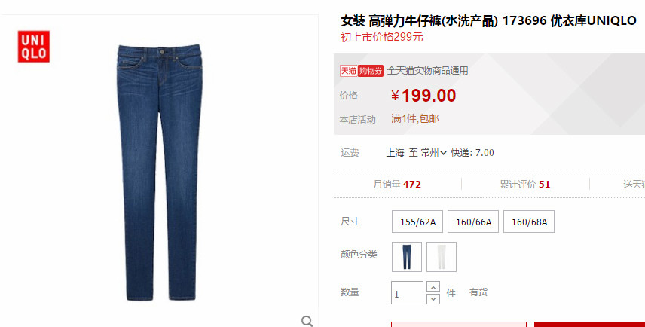The image size is (645, 327).
Task: Click the 全天猫实物商品通用 coupon text link
Action: coord(427,71)
